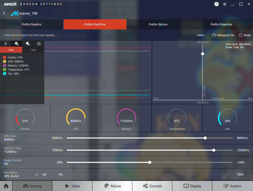Toggle Fan Speed manual switch
253x191 pixels.
click(37, 175)
